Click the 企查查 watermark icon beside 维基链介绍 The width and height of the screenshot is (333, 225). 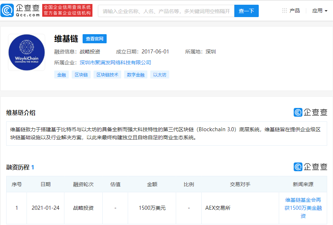298,113
